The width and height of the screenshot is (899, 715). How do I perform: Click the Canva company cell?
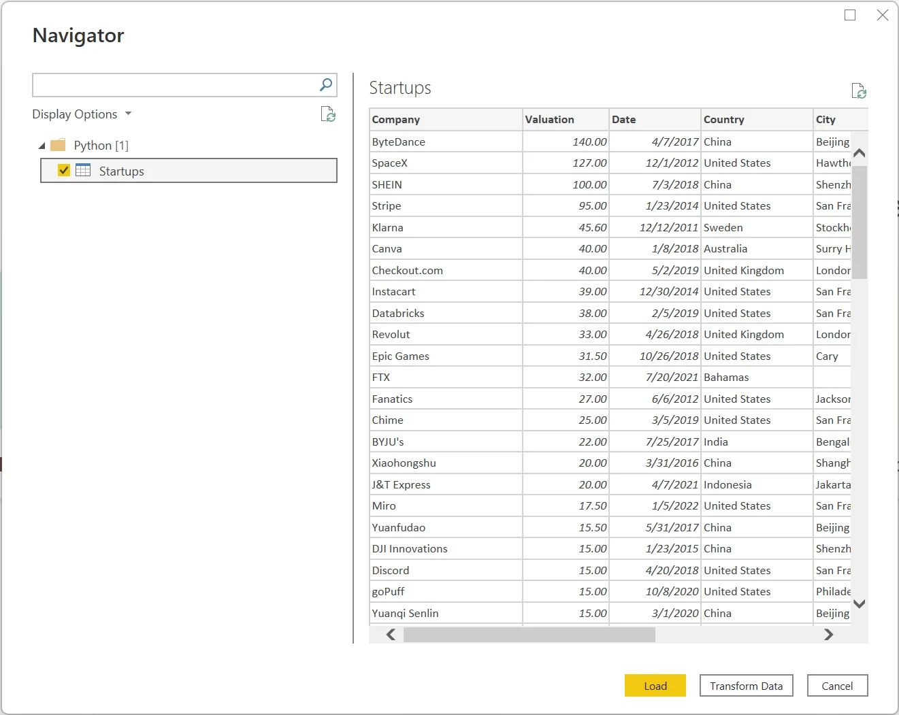(x=446, y=249)
